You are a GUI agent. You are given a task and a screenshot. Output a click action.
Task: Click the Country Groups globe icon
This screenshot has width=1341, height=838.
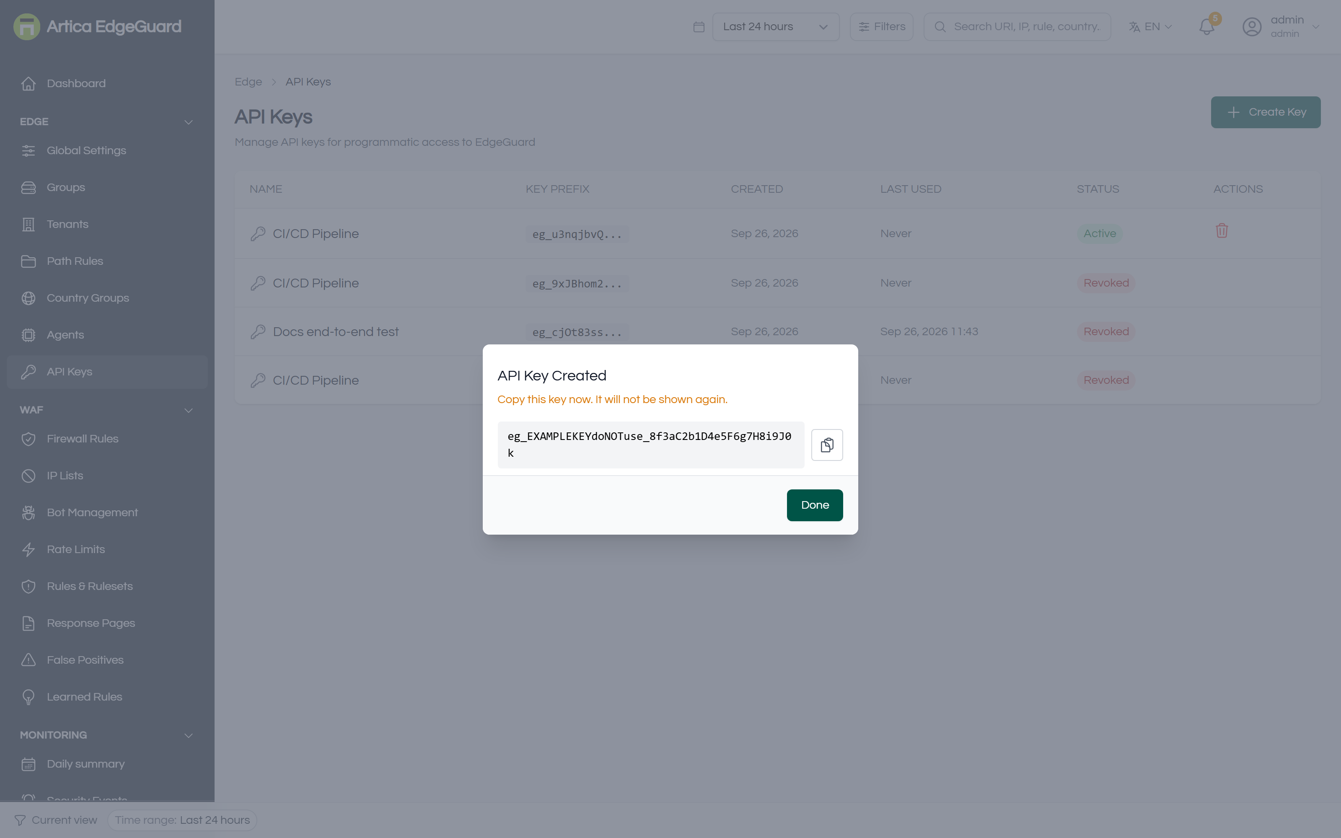28,297
